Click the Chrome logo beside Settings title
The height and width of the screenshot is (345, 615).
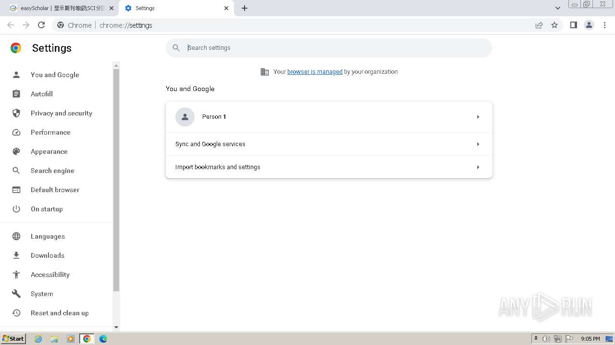pos(16,48)
